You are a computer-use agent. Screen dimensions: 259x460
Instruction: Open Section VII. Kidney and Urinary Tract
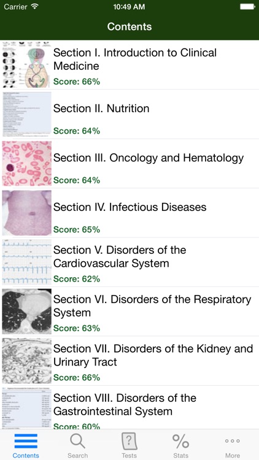tap(129, 361)
